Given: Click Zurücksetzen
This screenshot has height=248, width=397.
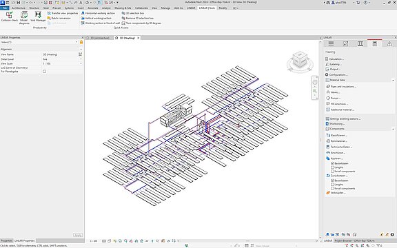Looking at the screenshot, I should pos(337,176).
